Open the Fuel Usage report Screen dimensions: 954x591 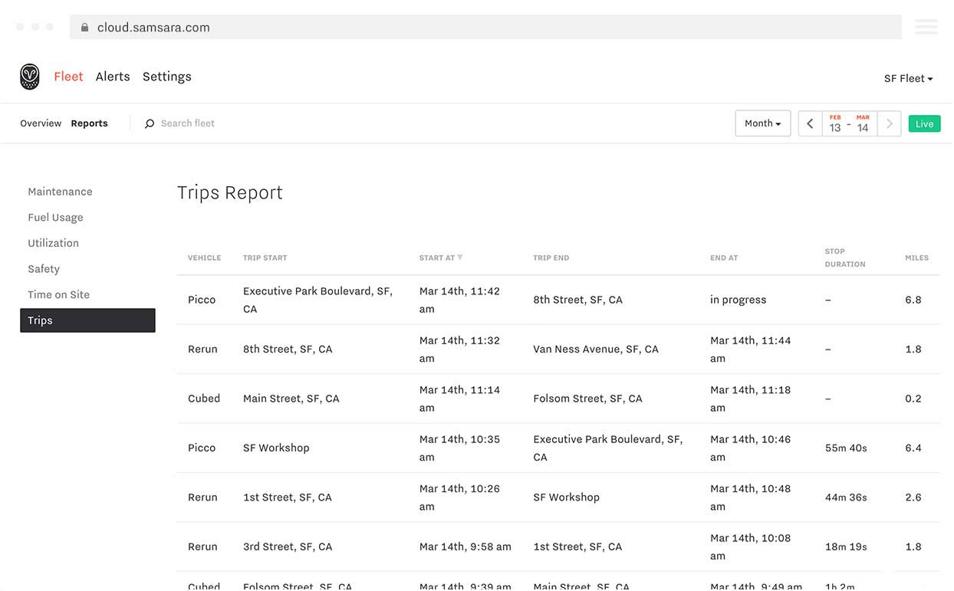tap(55, 218)
